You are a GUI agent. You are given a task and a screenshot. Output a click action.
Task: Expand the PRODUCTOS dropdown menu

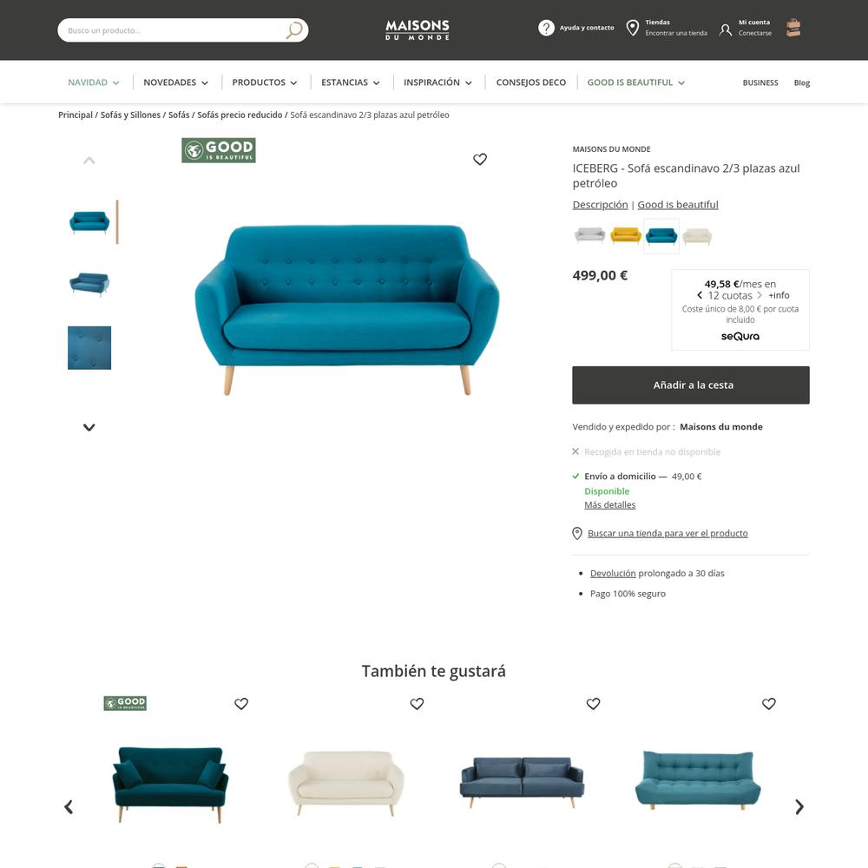(265, 82)
